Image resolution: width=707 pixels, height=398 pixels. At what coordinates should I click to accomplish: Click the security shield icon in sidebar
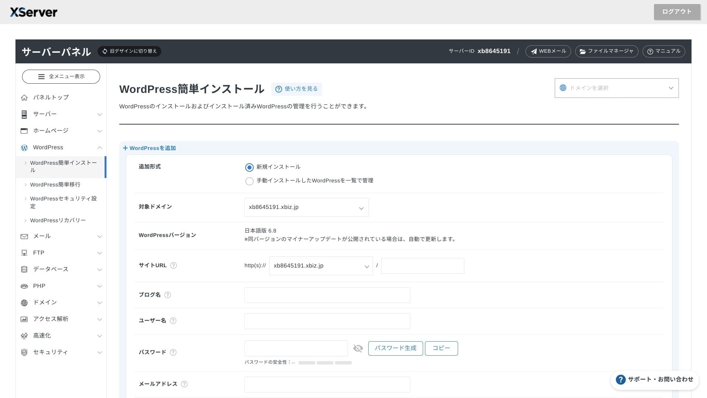click(x=24, y=352)
